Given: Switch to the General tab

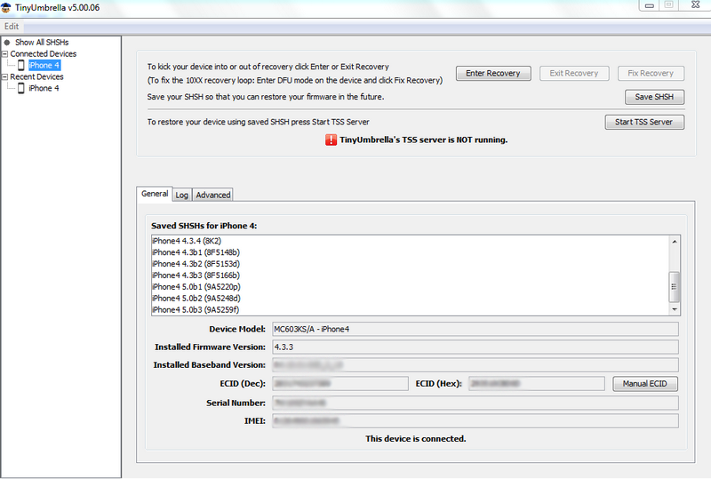Looking at the screenshot, I should click(x=154, y=194).
